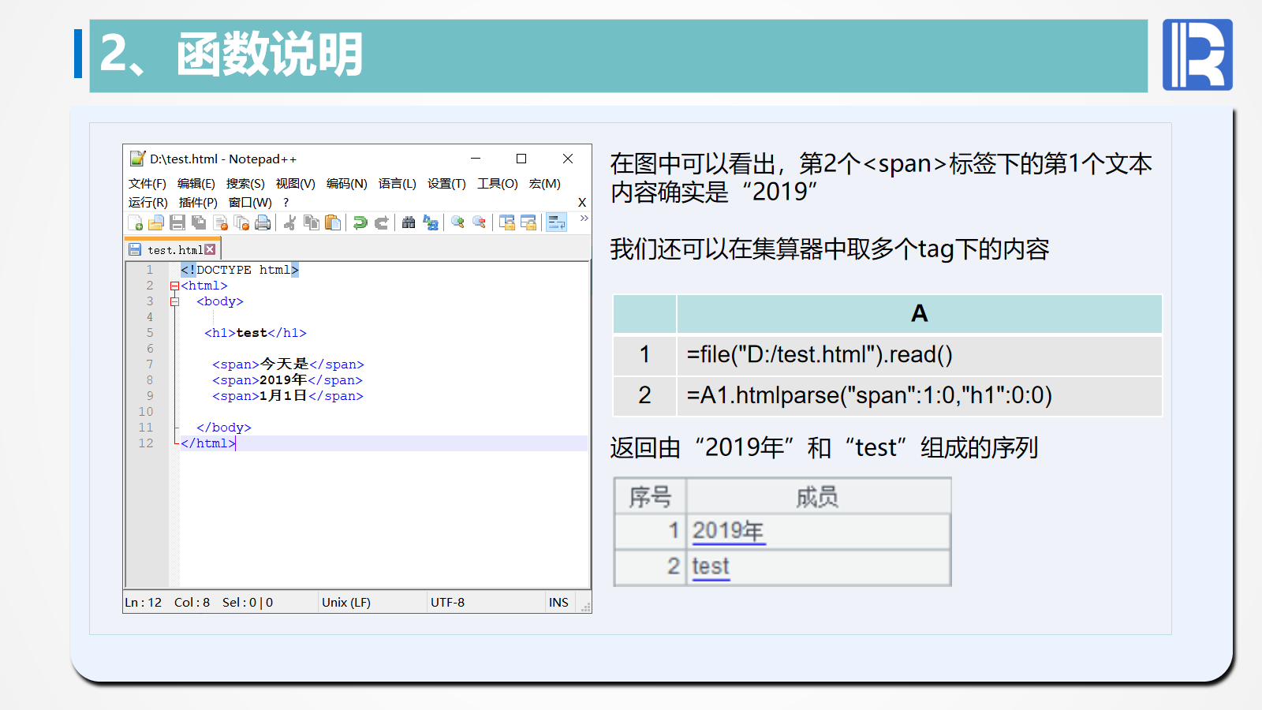This screenshot has width=1262, height=710.
Task: Click the Undo green arrow icon
Action: (360, 223)
